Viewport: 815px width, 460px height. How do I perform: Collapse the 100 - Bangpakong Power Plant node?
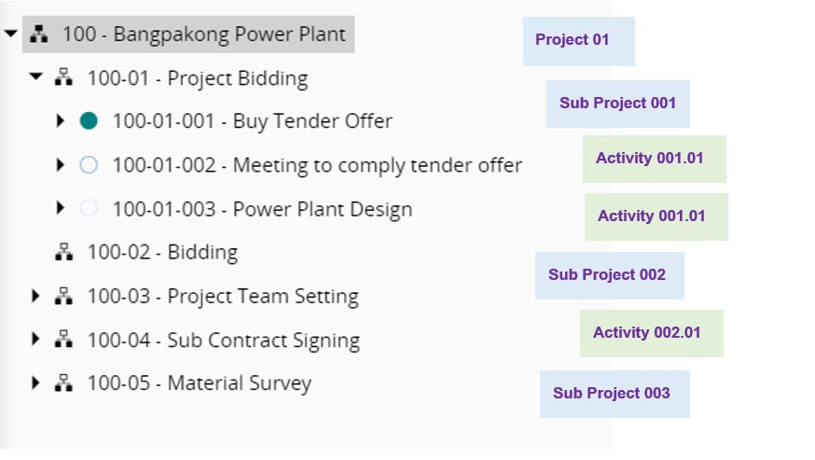point(11,35)
